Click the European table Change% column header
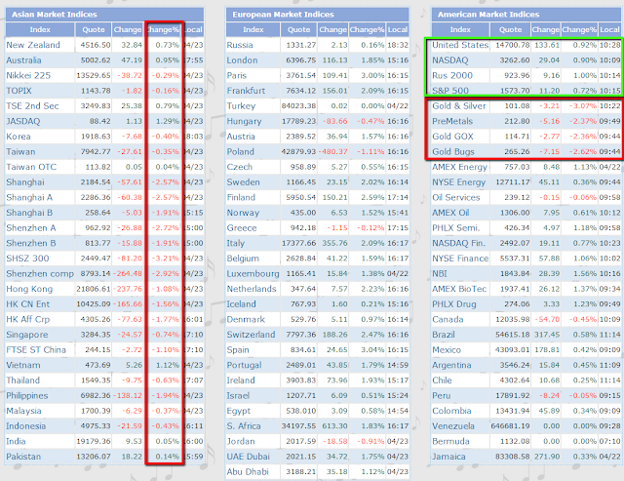Image resolution: width=624 pixels, height=481 pixels. coord(367,29)
